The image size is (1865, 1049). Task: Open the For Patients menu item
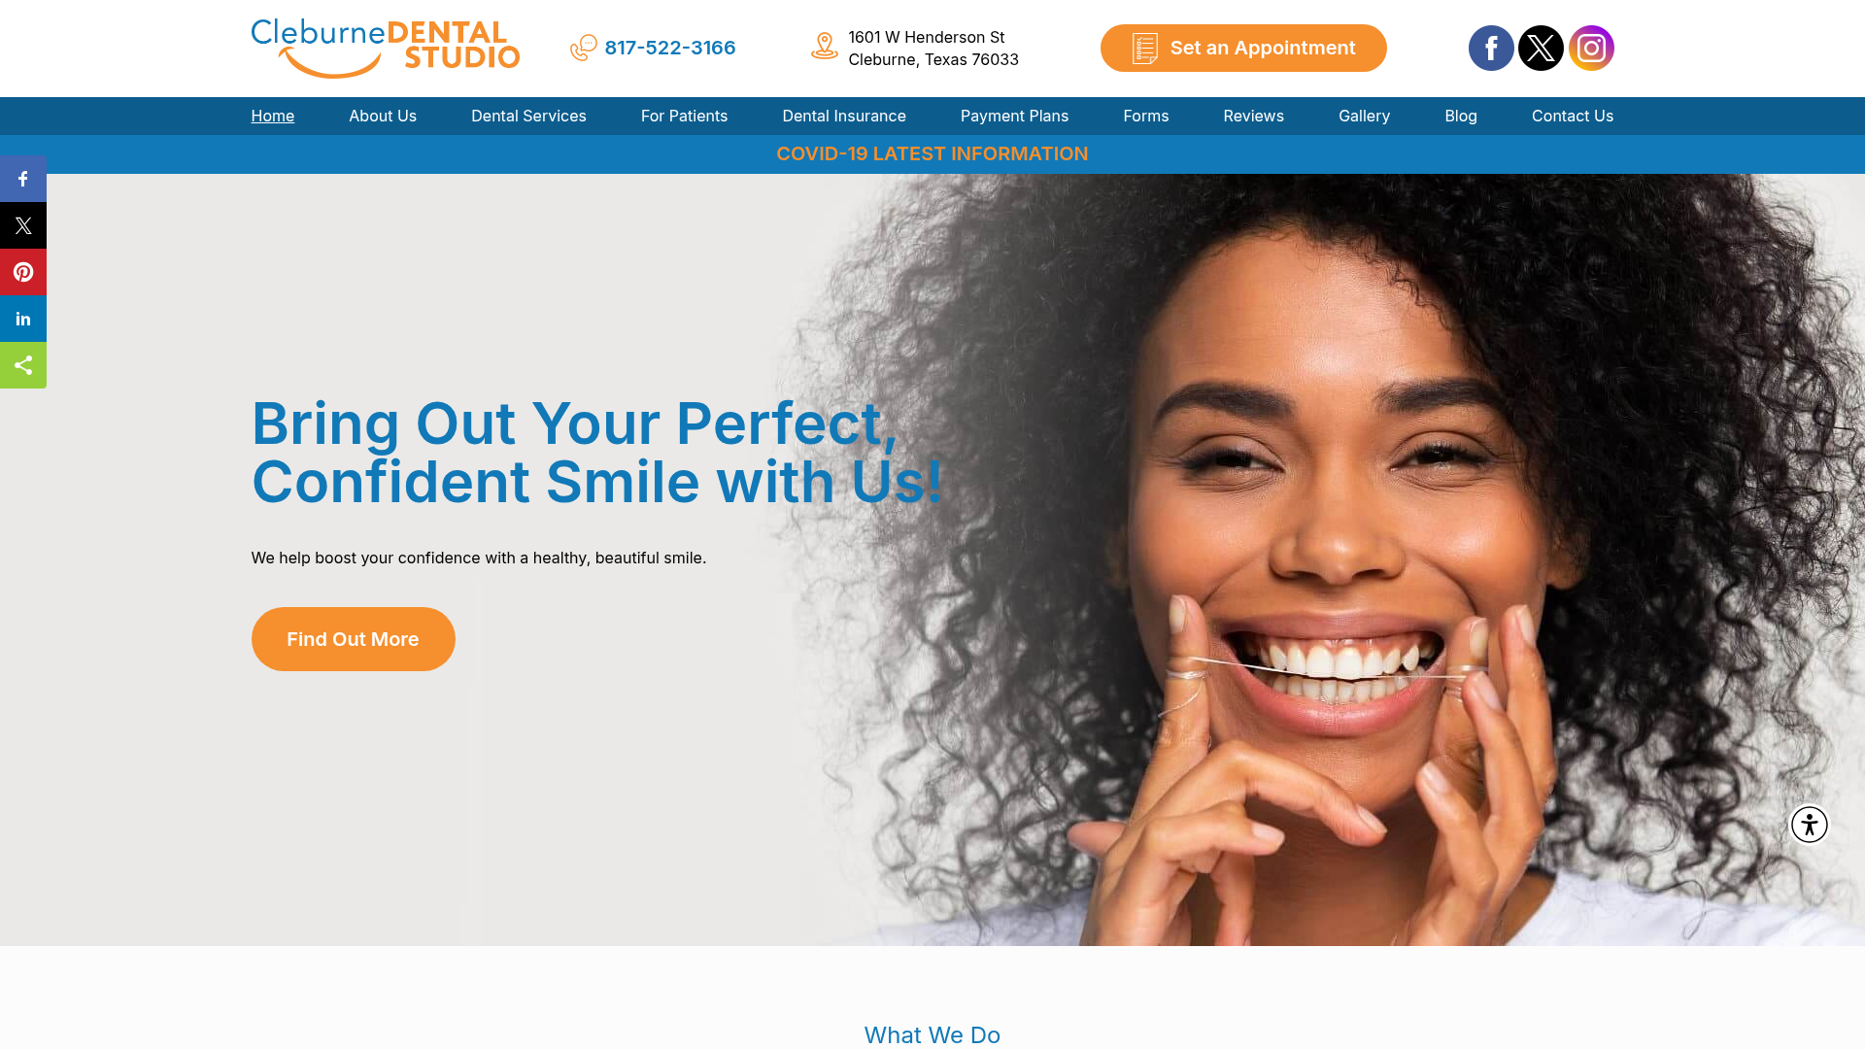684,116
